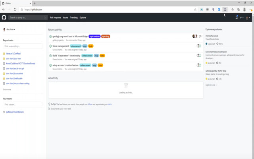Open the KwesiCobbina/ACITYStudentPortal repository
This screenshot has height=159, width=254.
[21, 64]
